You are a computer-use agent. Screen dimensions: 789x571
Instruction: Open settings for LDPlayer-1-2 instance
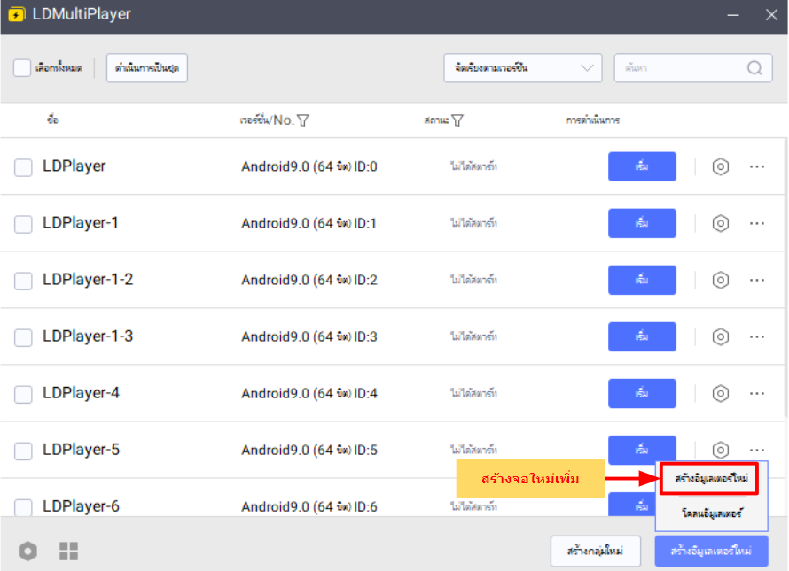(x=720, y=280)
